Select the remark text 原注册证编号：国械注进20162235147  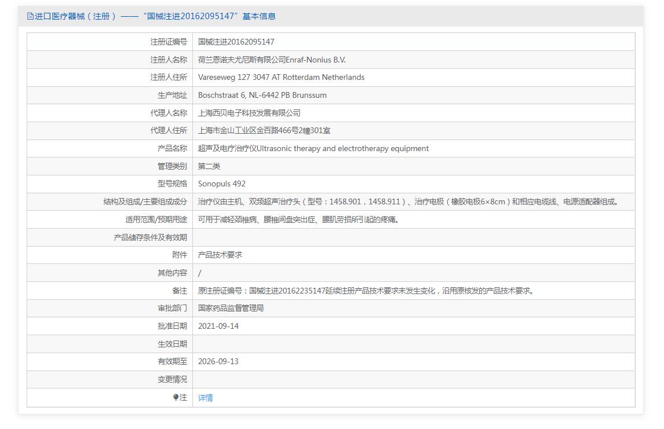tap(261, 291)
